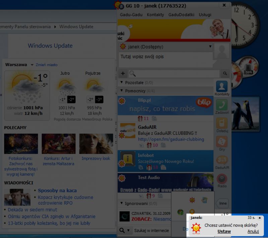Launch the Gry dice icon

click(x=222, y=142)
